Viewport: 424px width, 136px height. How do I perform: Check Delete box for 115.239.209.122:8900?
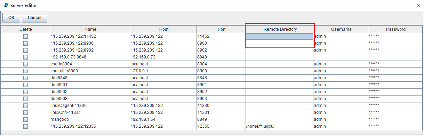pos(25,43)
